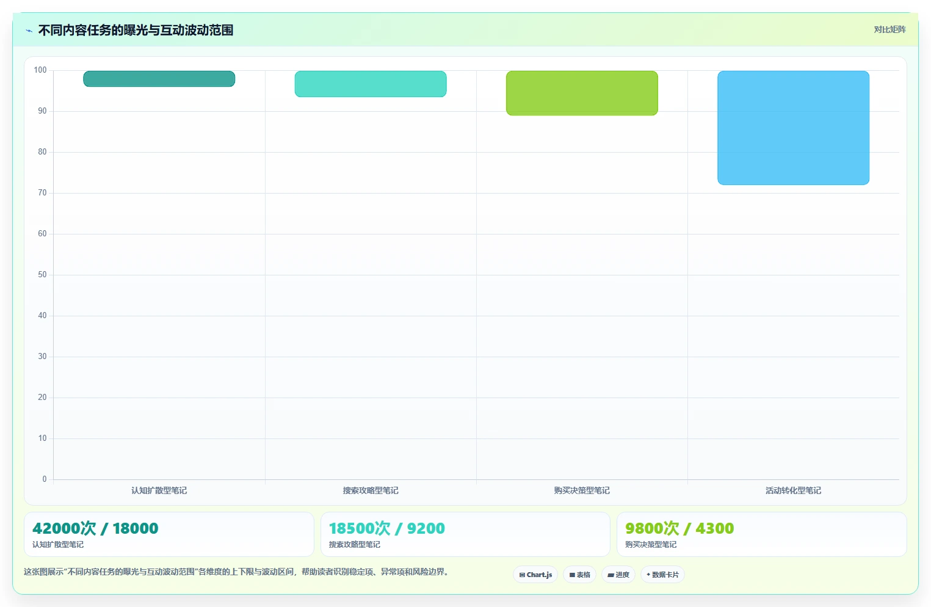Image resolution: width=931 pixels, height=607 pixels.
Task: Click the x-axis label 购买决策型笔记
Action: [582, 490]
